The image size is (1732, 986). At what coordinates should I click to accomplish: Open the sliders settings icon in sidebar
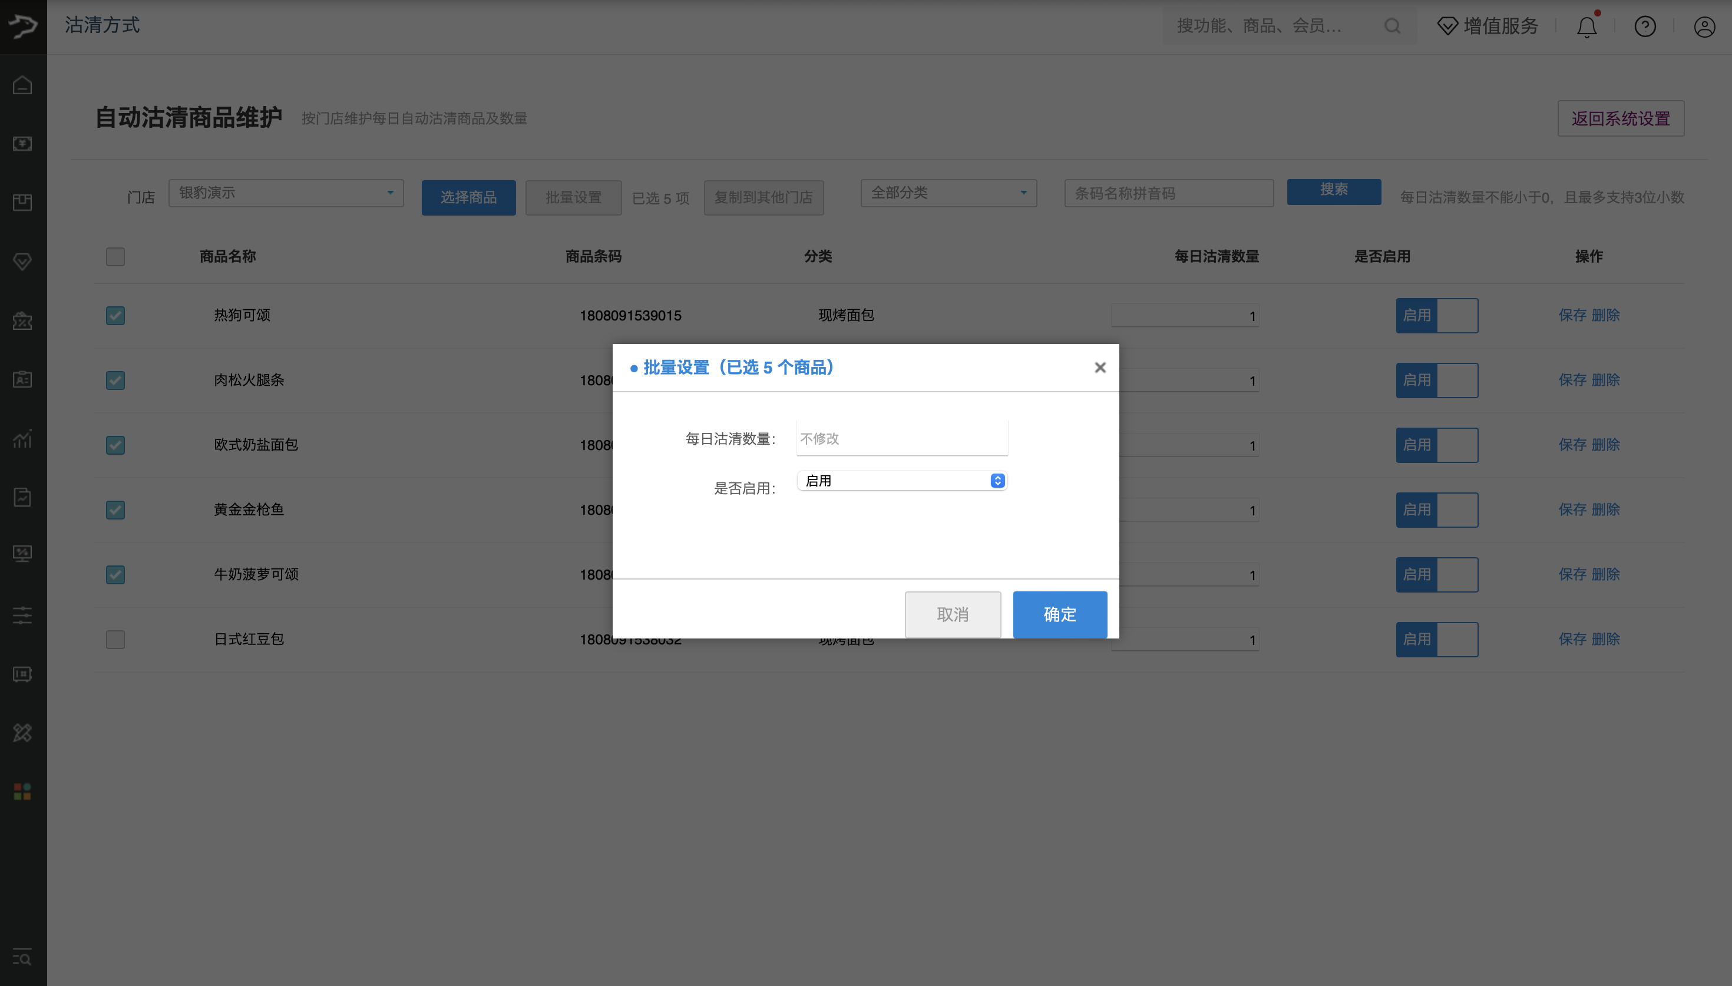pyautogui.click(x=22, y=615)
